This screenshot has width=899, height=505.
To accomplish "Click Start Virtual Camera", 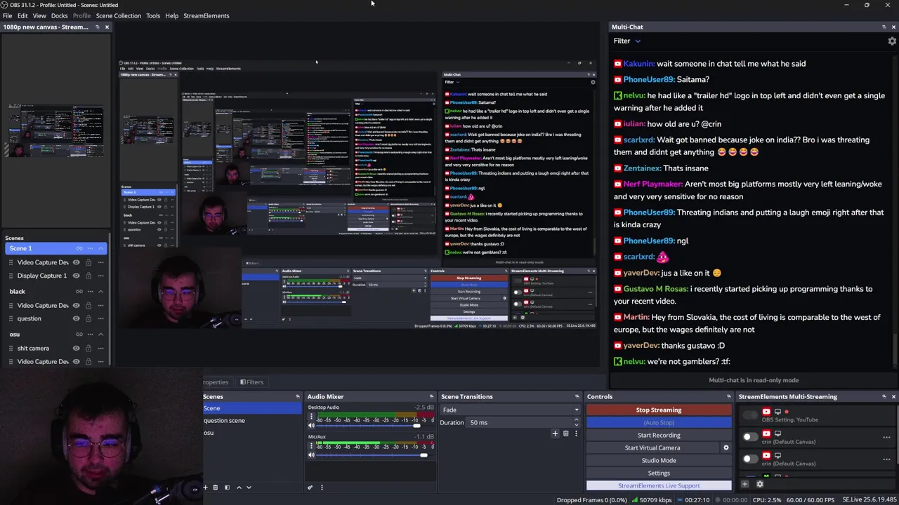I will (652, 448).
